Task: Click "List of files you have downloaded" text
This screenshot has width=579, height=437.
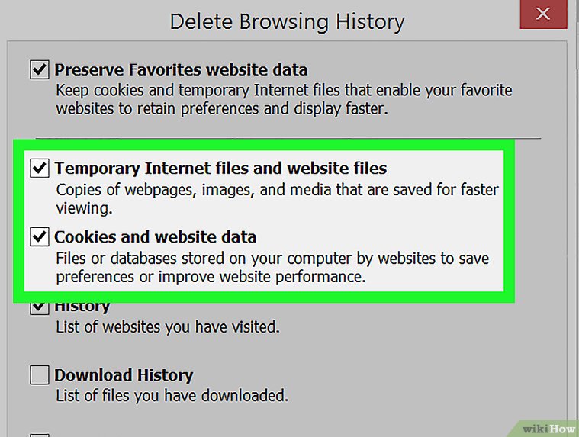Action: (172, 396)
